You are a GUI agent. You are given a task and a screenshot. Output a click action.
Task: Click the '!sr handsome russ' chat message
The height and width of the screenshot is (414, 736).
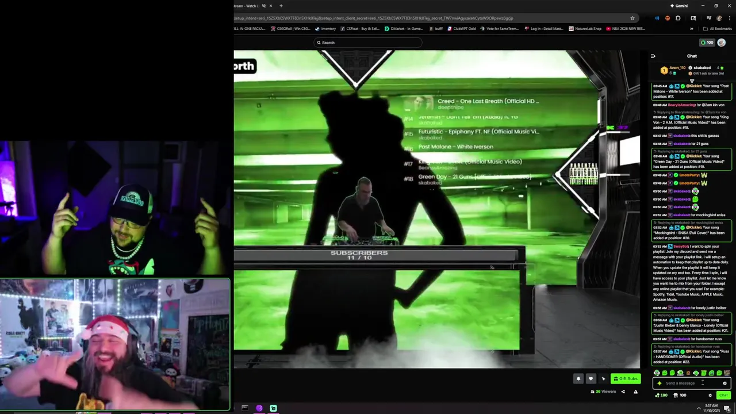(706, 339)
